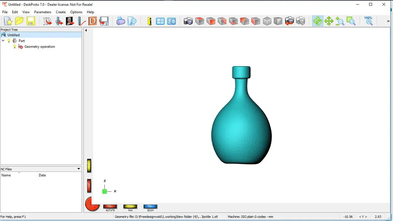393x221 pixels.
Task: Open the NC Files dropdown arrow
Action: (x=79, y=169)
